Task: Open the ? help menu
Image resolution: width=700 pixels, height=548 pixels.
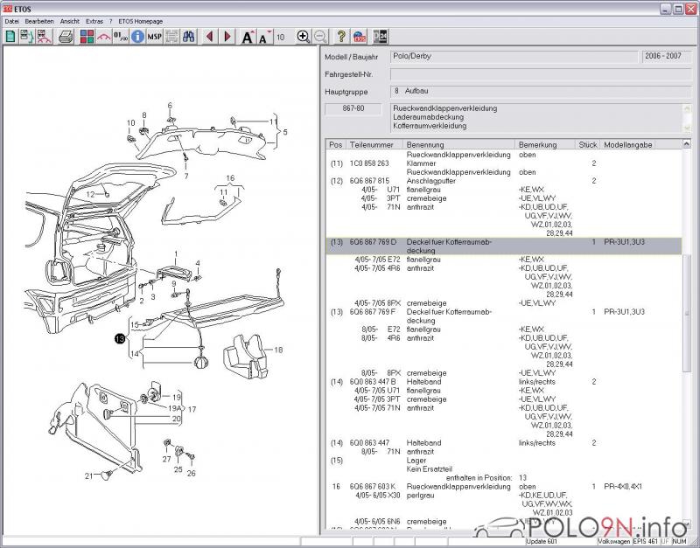Action: point(111,21)
